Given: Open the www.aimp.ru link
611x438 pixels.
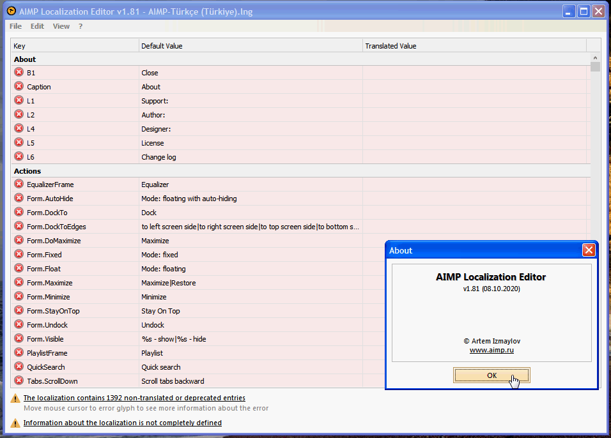Looking at the screenshot, I should 491,350.
